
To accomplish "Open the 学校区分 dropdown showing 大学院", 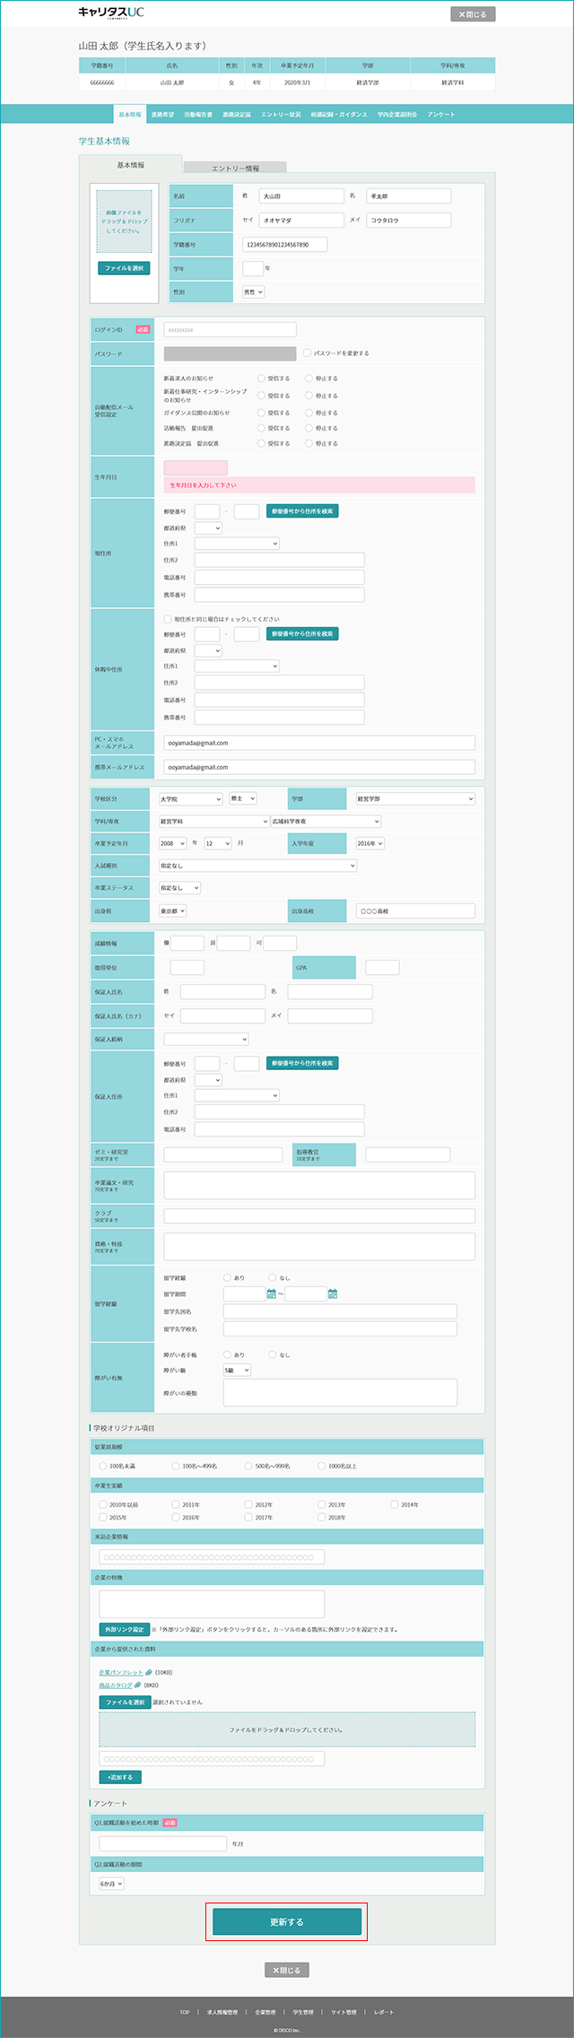I will pyautogui.click(x=190, y=798).
